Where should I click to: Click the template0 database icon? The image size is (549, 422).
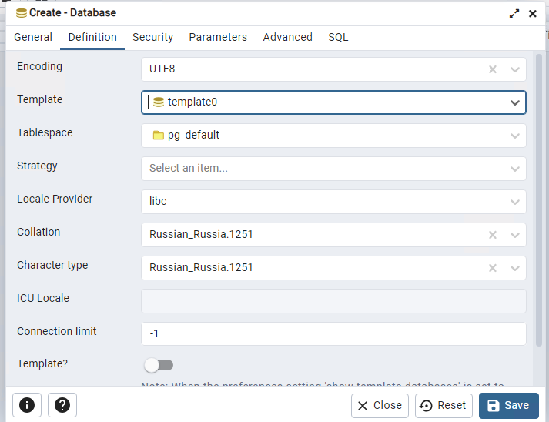click(x=159, y=102)
